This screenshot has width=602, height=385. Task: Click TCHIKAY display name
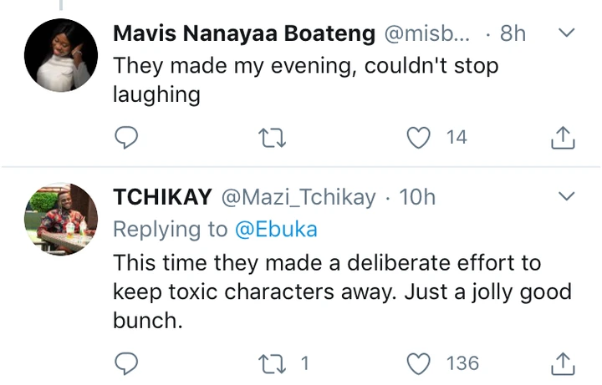tap(161, 198)
